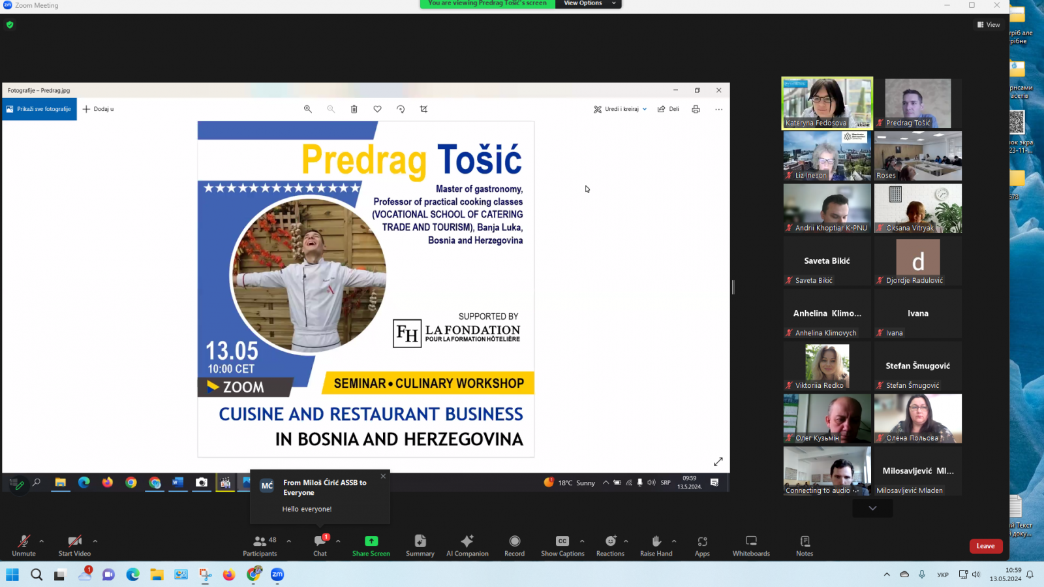Open Photos more options ellipsis

[719, 109]
